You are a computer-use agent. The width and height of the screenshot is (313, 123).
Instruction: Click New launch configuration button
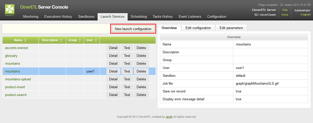133,29
